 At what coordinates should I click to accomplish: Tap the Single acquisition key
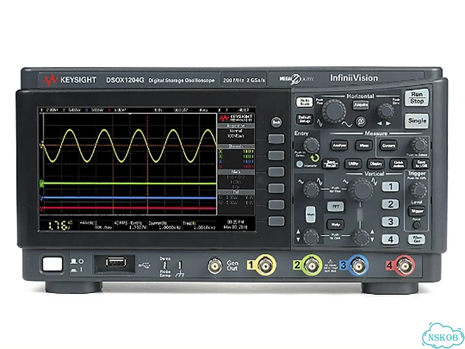pyautogui.click(x=417, y=121)
